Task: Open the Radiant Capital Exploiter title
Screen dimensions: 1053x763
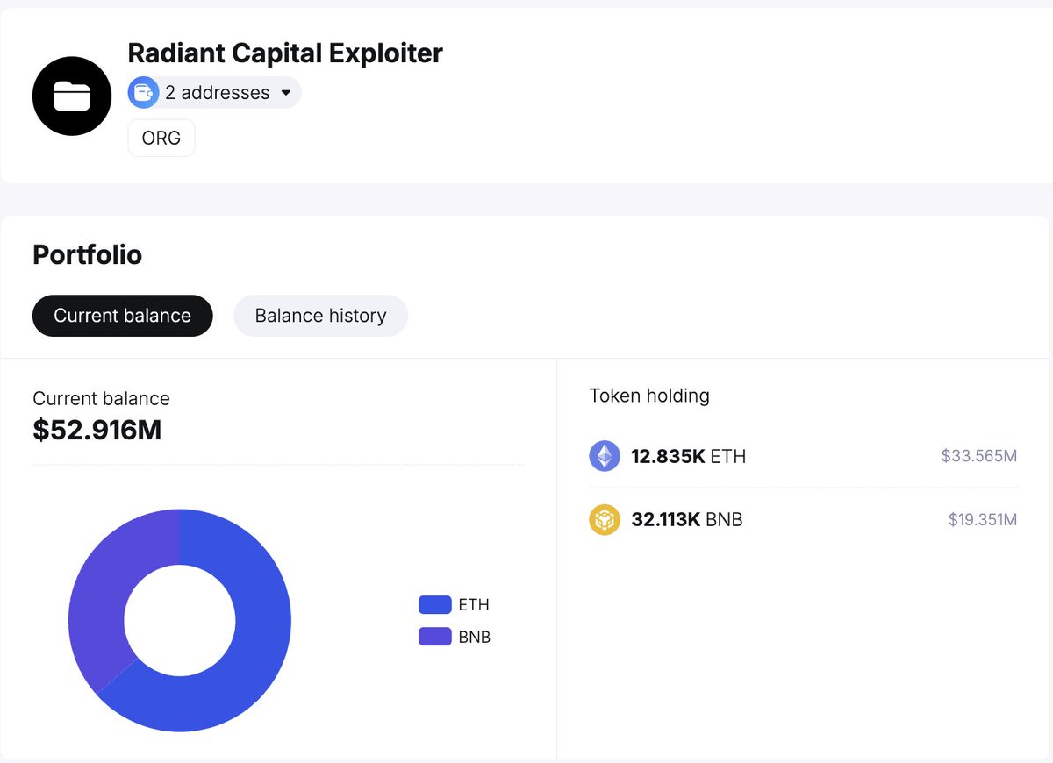Action: pyautogui.click(x=285, y=53)
